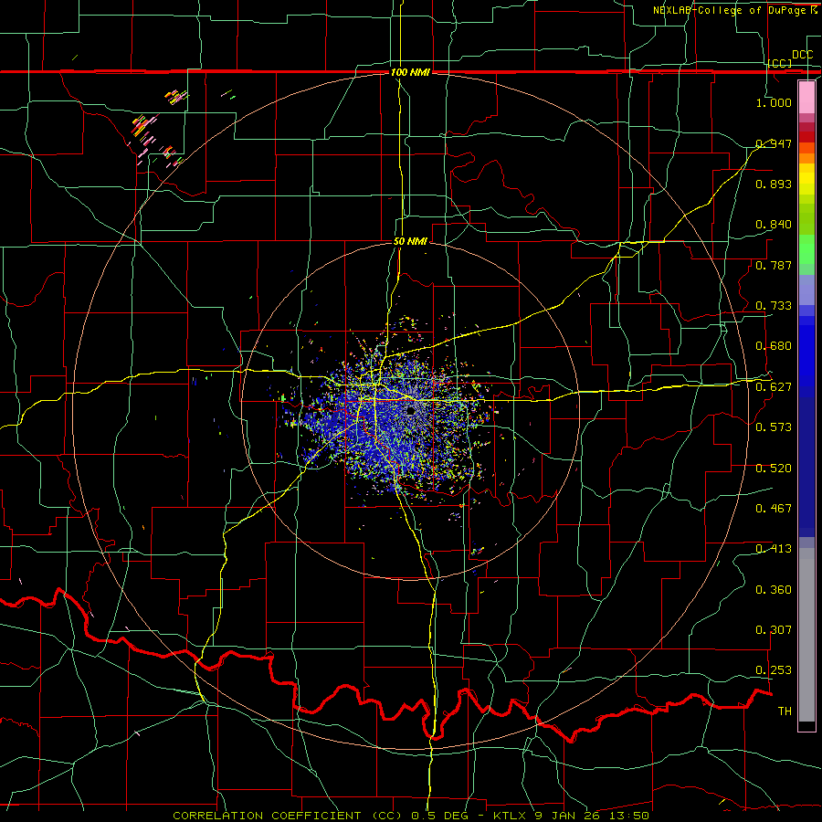Select the 0.680 legend value

coord(774,346)
